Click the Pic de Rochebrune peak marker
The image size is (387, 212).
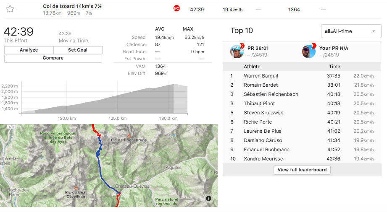pos(129,136)
